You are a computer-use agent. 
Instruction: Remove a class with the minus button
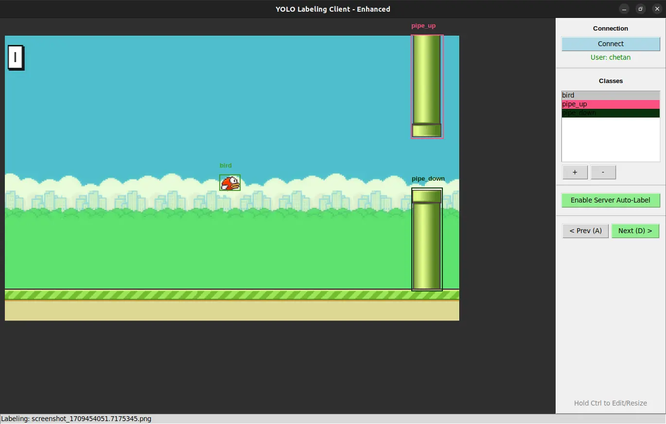[x=603, y=172]
